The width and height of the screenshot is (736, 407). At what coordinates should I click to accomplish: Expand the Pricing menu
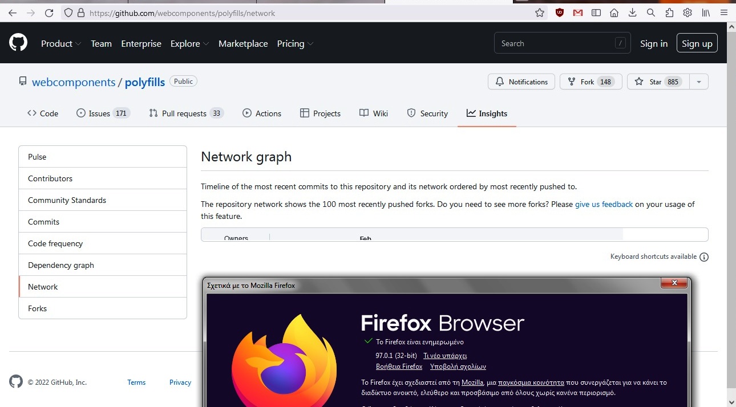[x=295, y=44]
